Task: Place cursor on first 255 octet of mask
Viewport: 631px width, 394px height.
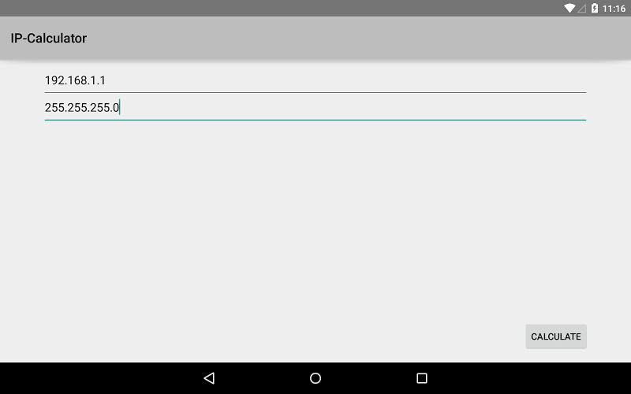Action: point(54,108)
